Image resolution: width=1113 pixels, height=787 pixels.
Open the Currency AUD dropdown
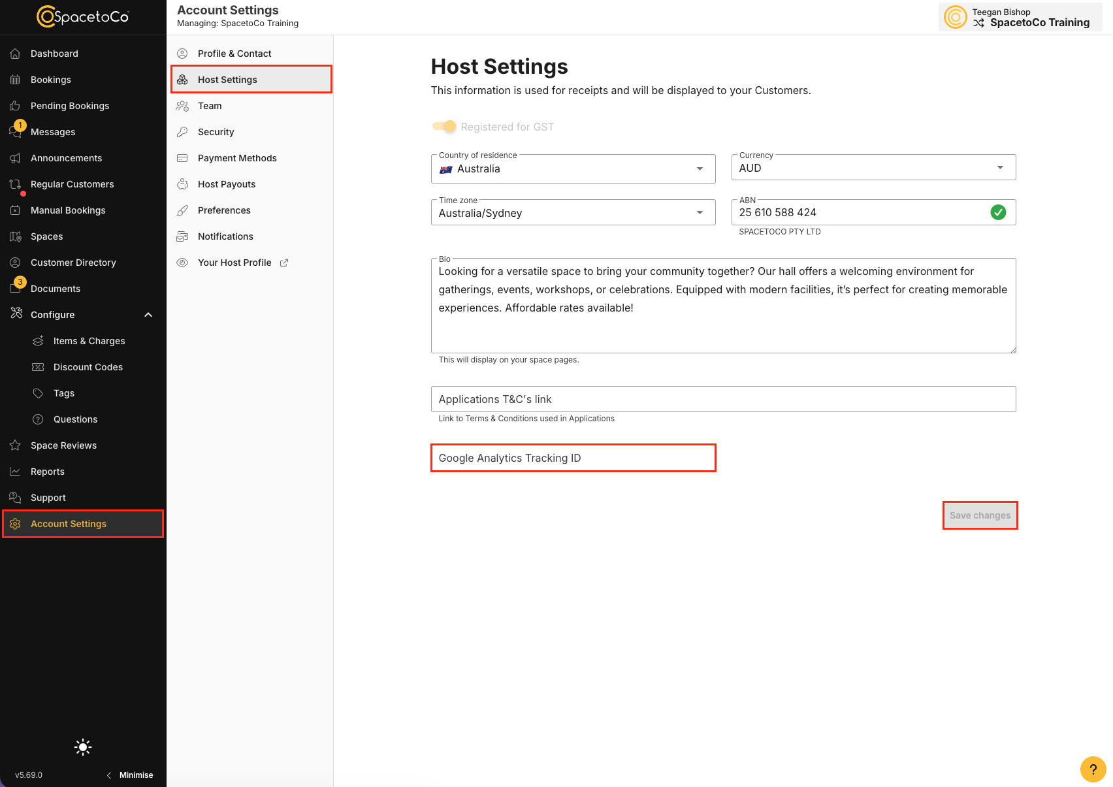click(873, 168)
